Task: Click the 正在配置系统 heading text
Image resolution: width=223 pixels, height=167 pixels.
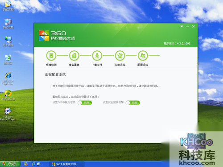Action: pos(55,74)
